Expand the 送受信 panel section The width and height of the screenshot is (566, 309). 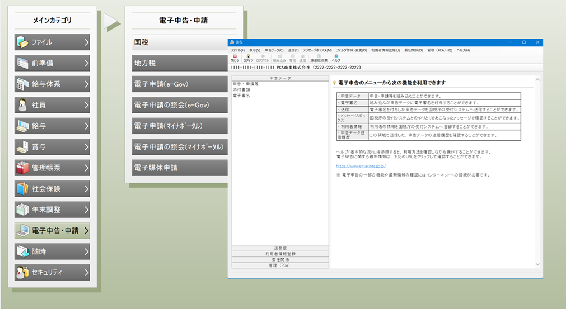[280, 248]
